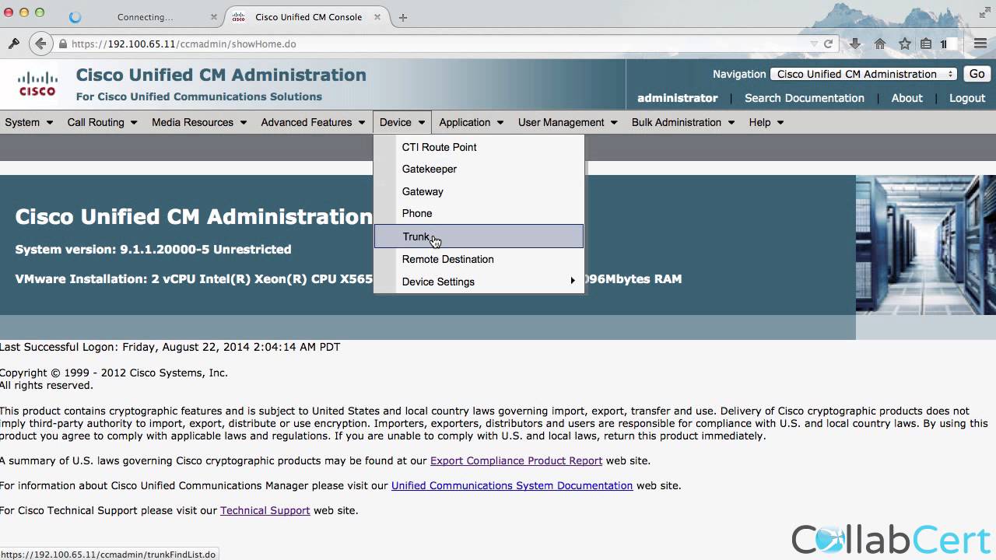Image resolution: width=996 pixels, height=560 pixels.
Task: Choose Gatekeeper in the Device menu
Action: click(479, 169)
